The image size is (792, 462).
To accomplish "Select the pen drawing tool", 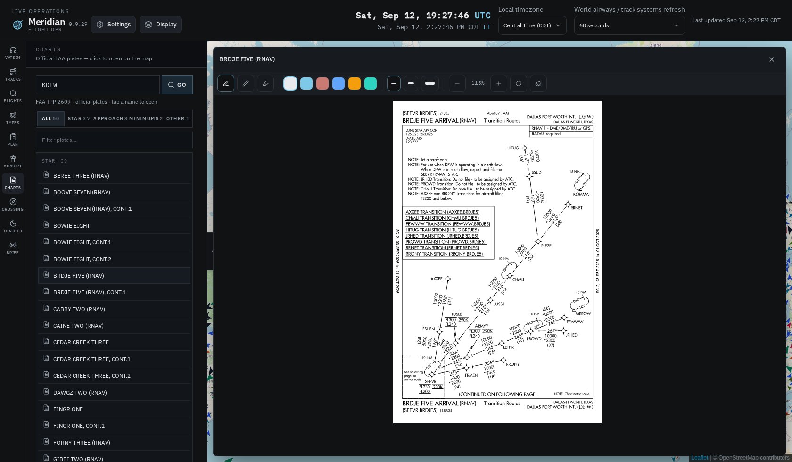I will [x=226, y=83].
